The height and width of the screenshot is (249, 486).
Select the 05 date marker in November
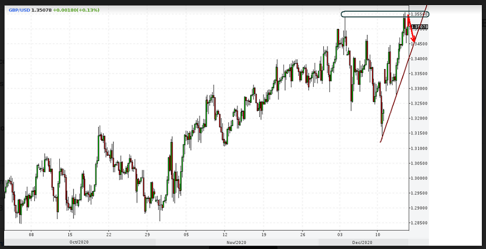[186, 234]
